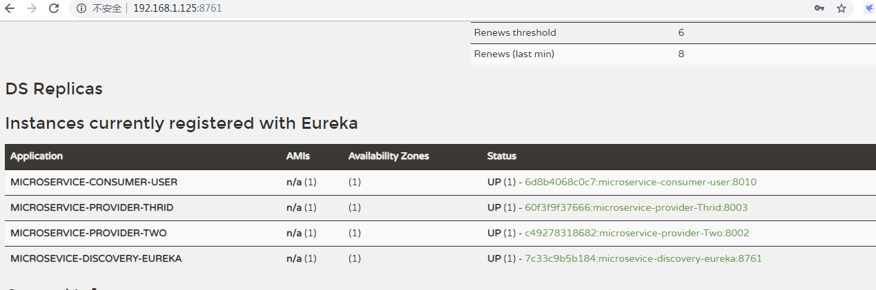Click the DS Replicas heading
Viewport: 876px width, 290px height.
[54, 89]
